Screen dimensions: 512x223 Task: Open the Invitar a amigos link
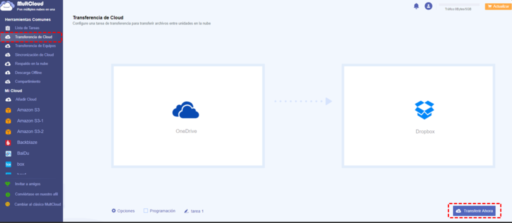(x=28, y=184)
